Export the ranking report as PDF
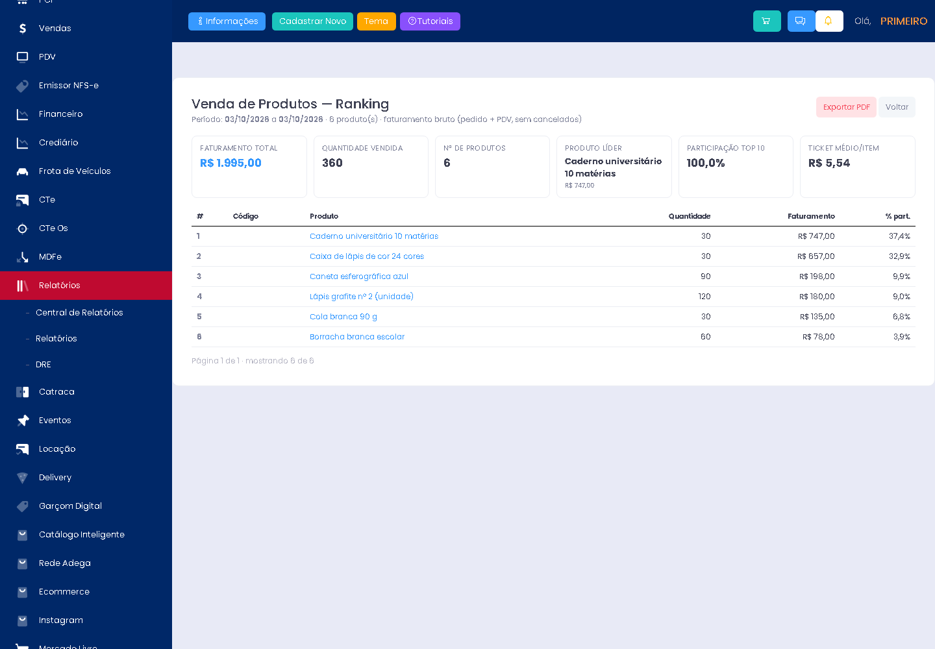Image resolution: width=935 pixels, height=649 pixels. [846, 107]
